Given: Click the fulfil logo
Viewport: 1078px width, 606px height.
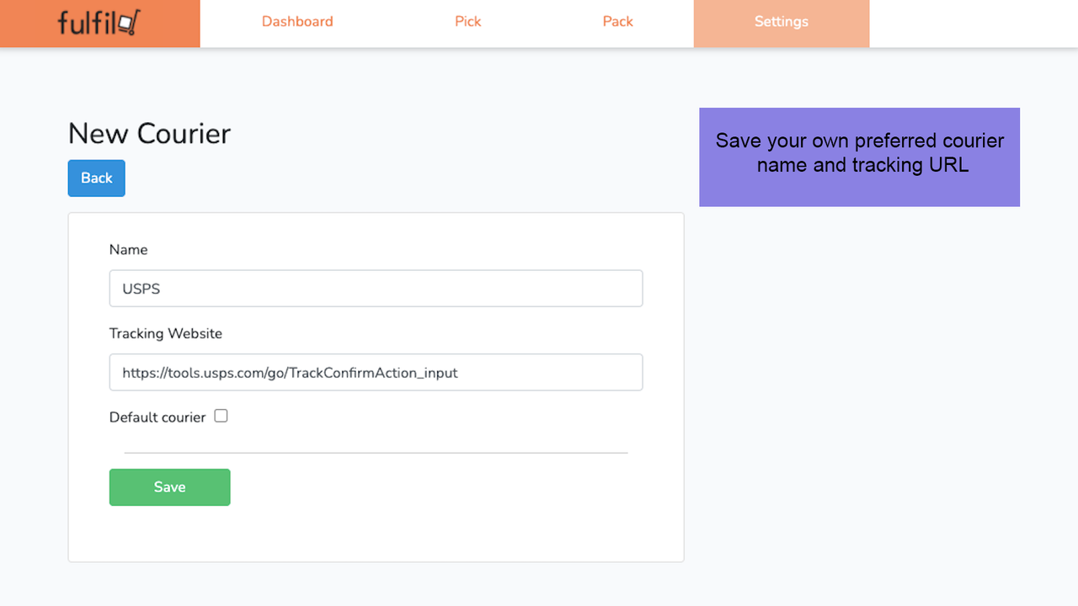Looking at the screenshot, I should [x=99, y=23].
